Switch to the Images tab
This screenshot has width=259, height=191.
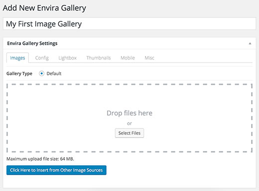pyautogui.click(x=17, y=58)
